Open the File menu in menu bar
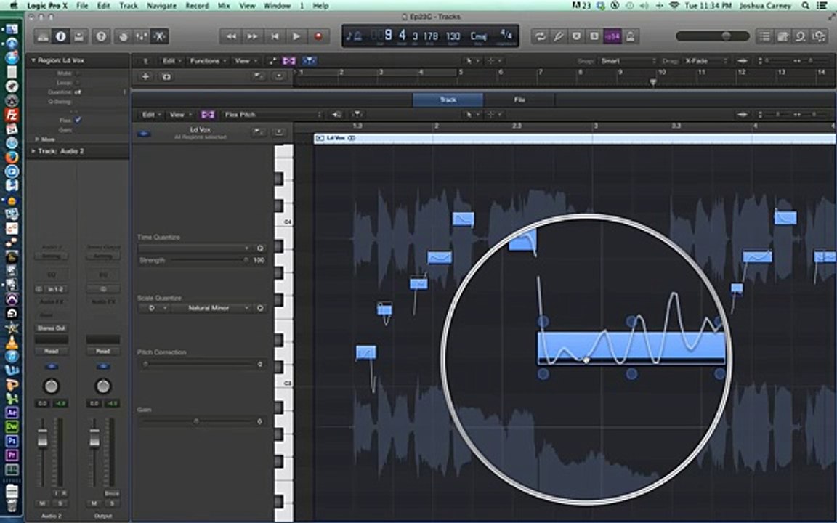Screen dimensions: 837x523 [x=82, y=5]
